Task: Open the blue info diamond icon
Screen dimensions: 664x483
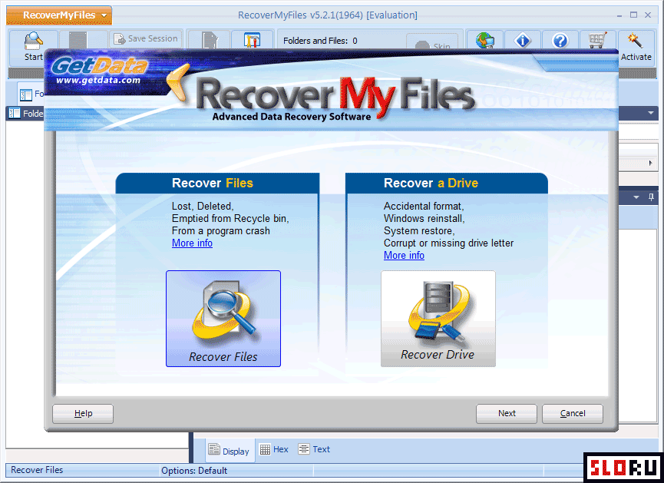Action: 523,41
